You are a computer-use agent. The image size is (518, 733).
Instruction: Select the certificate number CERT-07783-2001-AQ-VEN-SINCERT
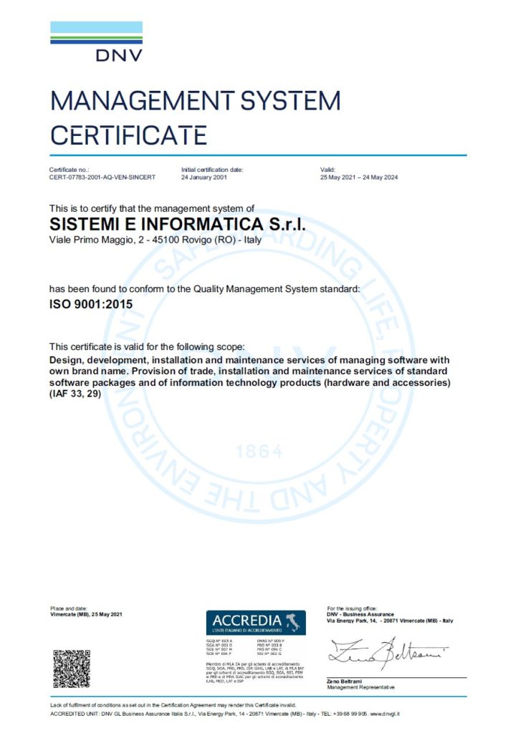pos(102,178)
